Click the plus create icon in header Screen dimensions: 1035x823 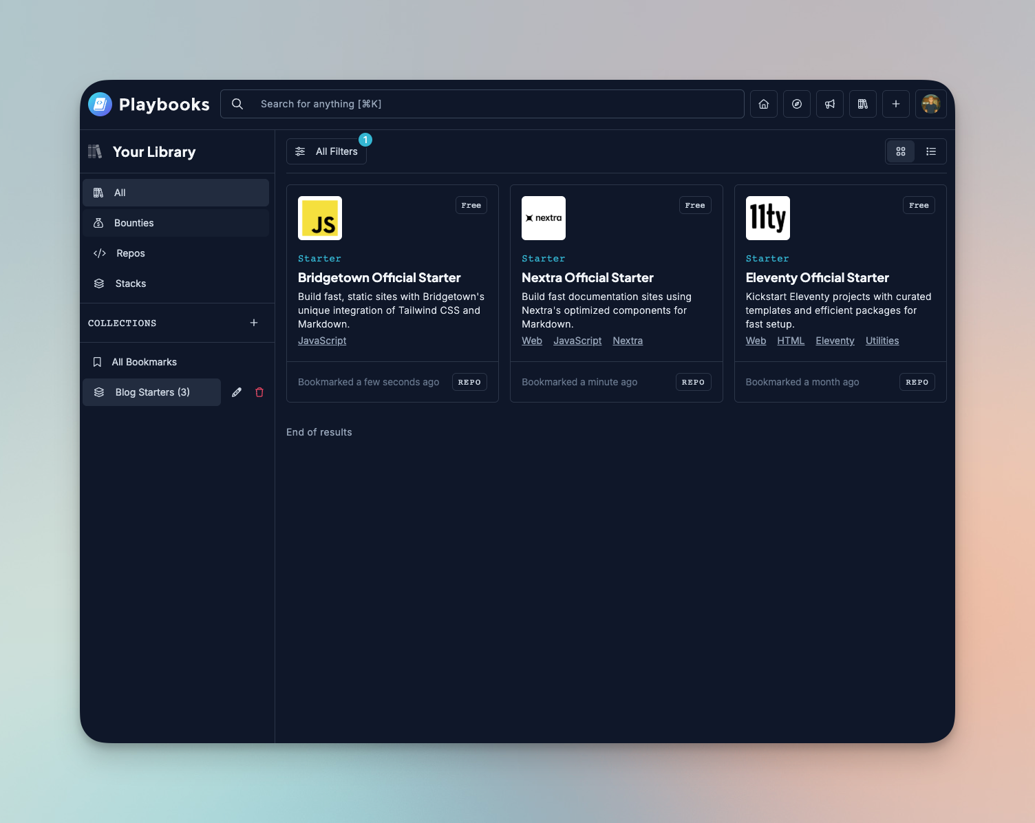coord(896,104)
